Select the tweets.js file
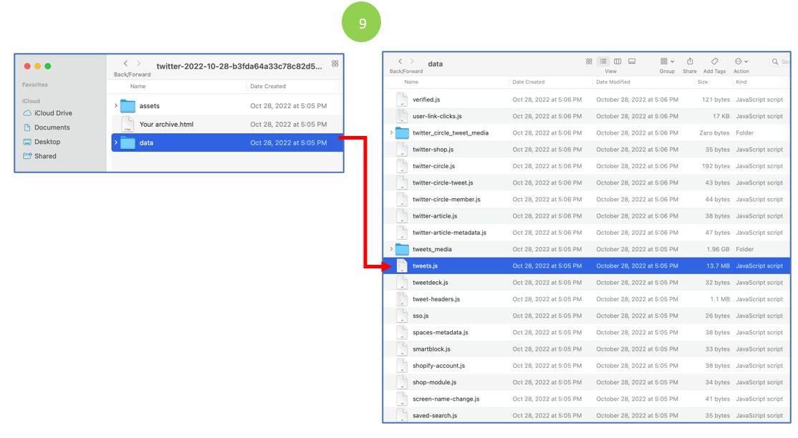This screenshot has width=798, height=438. point(587,266)
